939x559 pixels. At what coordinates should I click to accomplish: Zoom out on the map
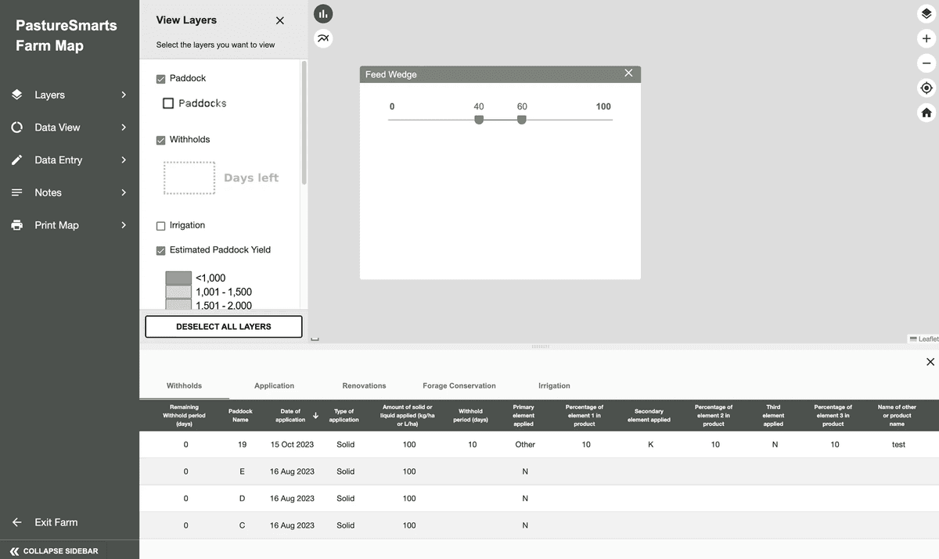(926, 63)
